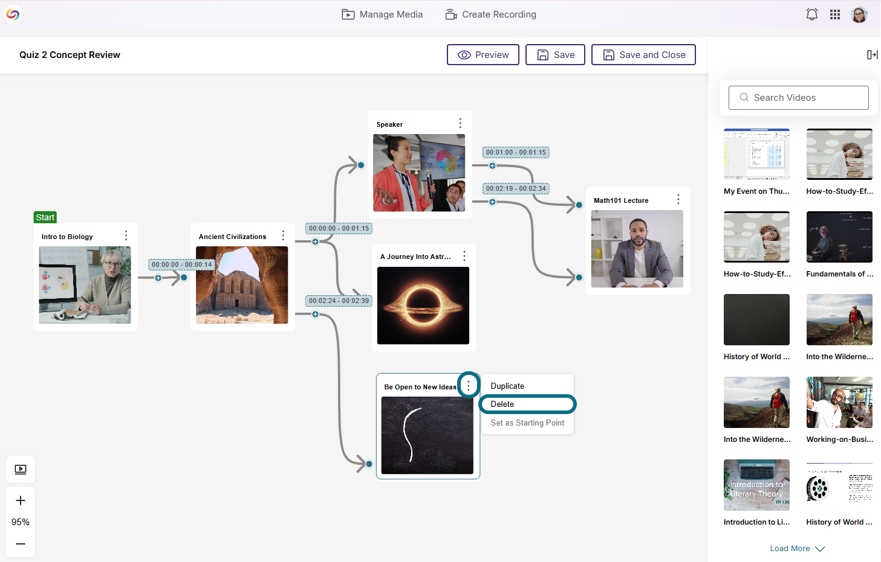881x562 pixels.
Task: Choose Set as Starting Point option
Action: 527,423
